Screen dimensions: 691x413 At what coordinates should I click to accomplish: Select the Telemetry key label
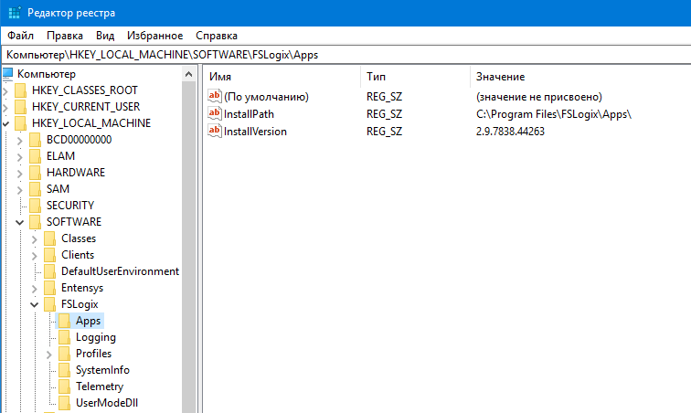(100, 387)
